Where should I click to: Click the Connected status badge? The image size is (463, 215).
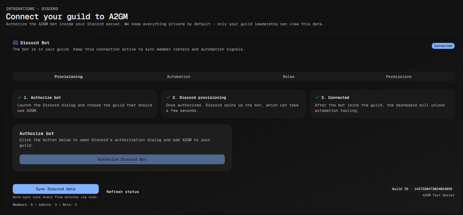pos(443,46)
